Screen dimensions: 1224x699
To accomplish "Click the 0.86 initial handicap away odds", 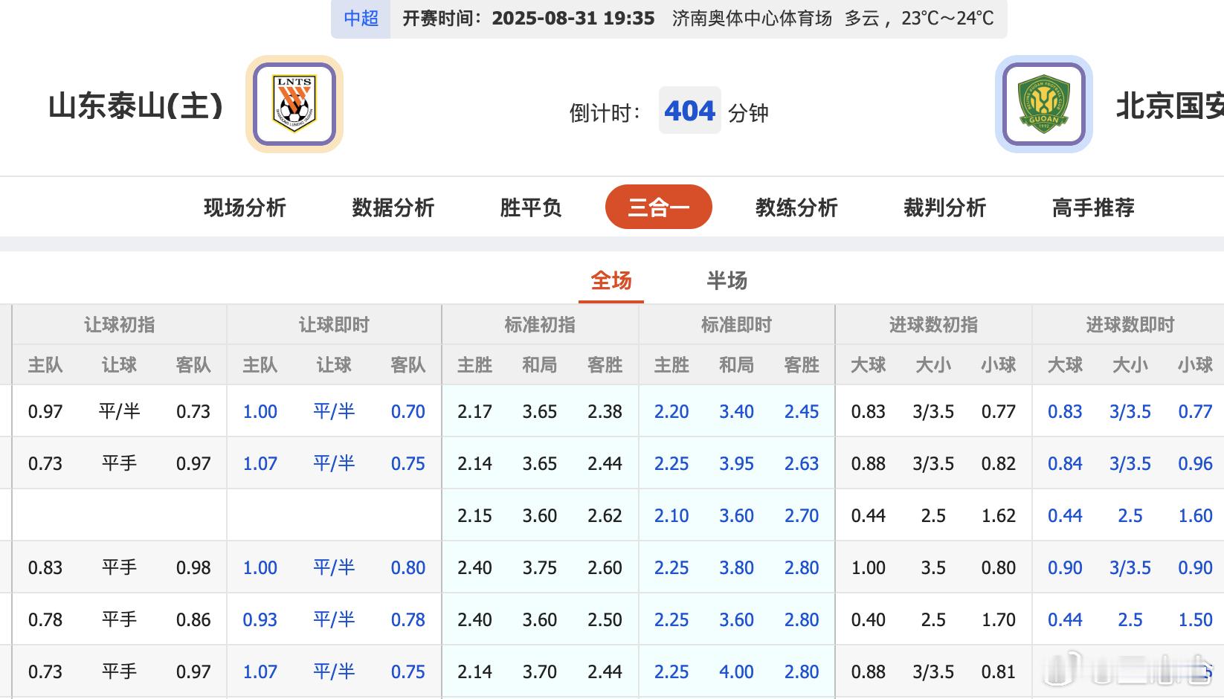I will click(193, 619).
